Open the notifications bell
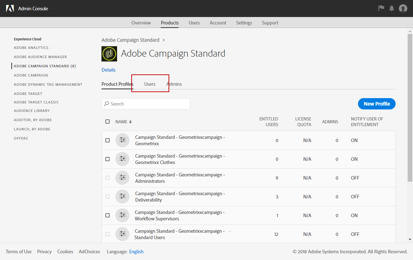The height and width of the screenshot is (260, 413). (x=392, y=8)
